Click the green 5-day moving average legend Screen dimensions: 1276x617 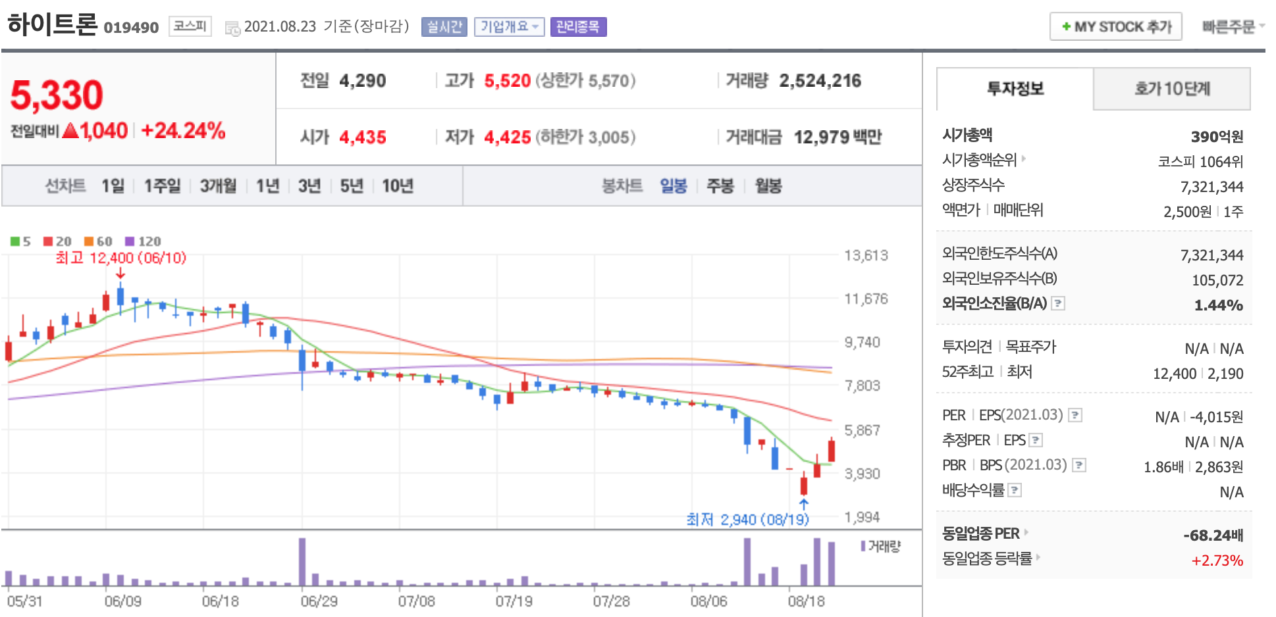pyautogui.click(x=20, y=241)
